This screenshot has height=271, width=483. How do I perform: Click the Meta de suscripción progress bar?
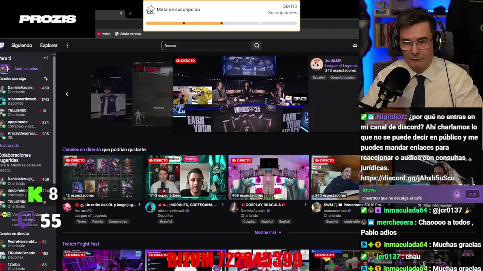click(x=222, y=23)
